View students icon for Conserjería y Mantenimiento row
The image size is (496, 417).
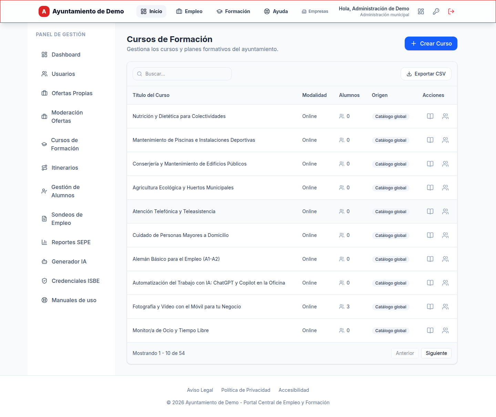point(445,164)
